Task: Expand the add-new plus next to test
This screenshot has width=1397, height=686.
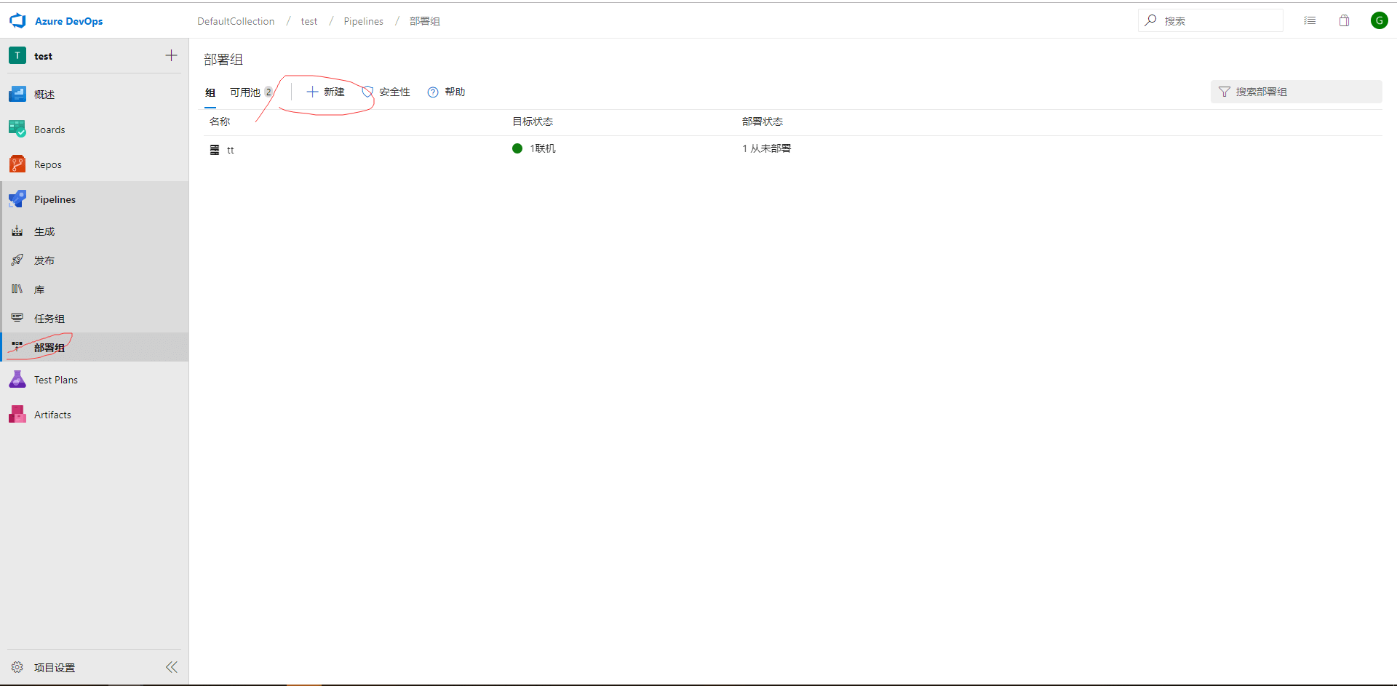Action: pyautogui.click(x=171, y=55)
